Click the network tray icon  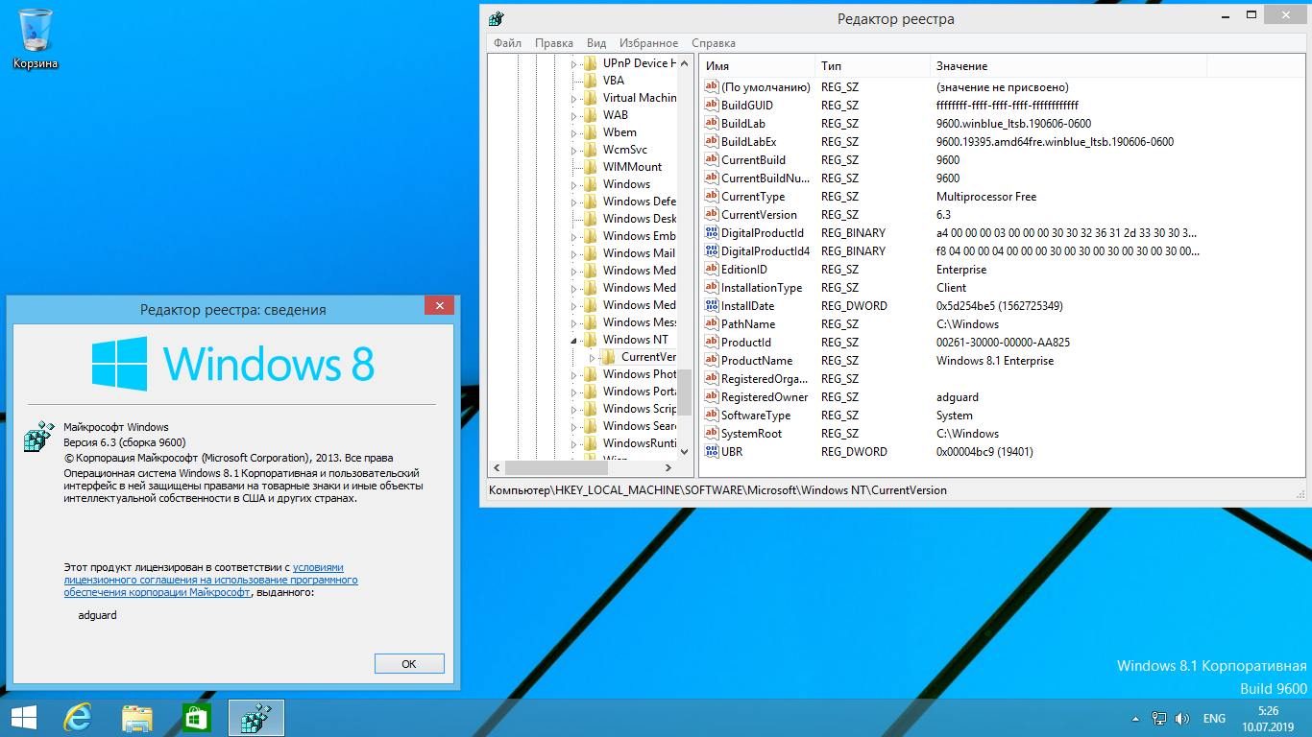pos(1159,719)
